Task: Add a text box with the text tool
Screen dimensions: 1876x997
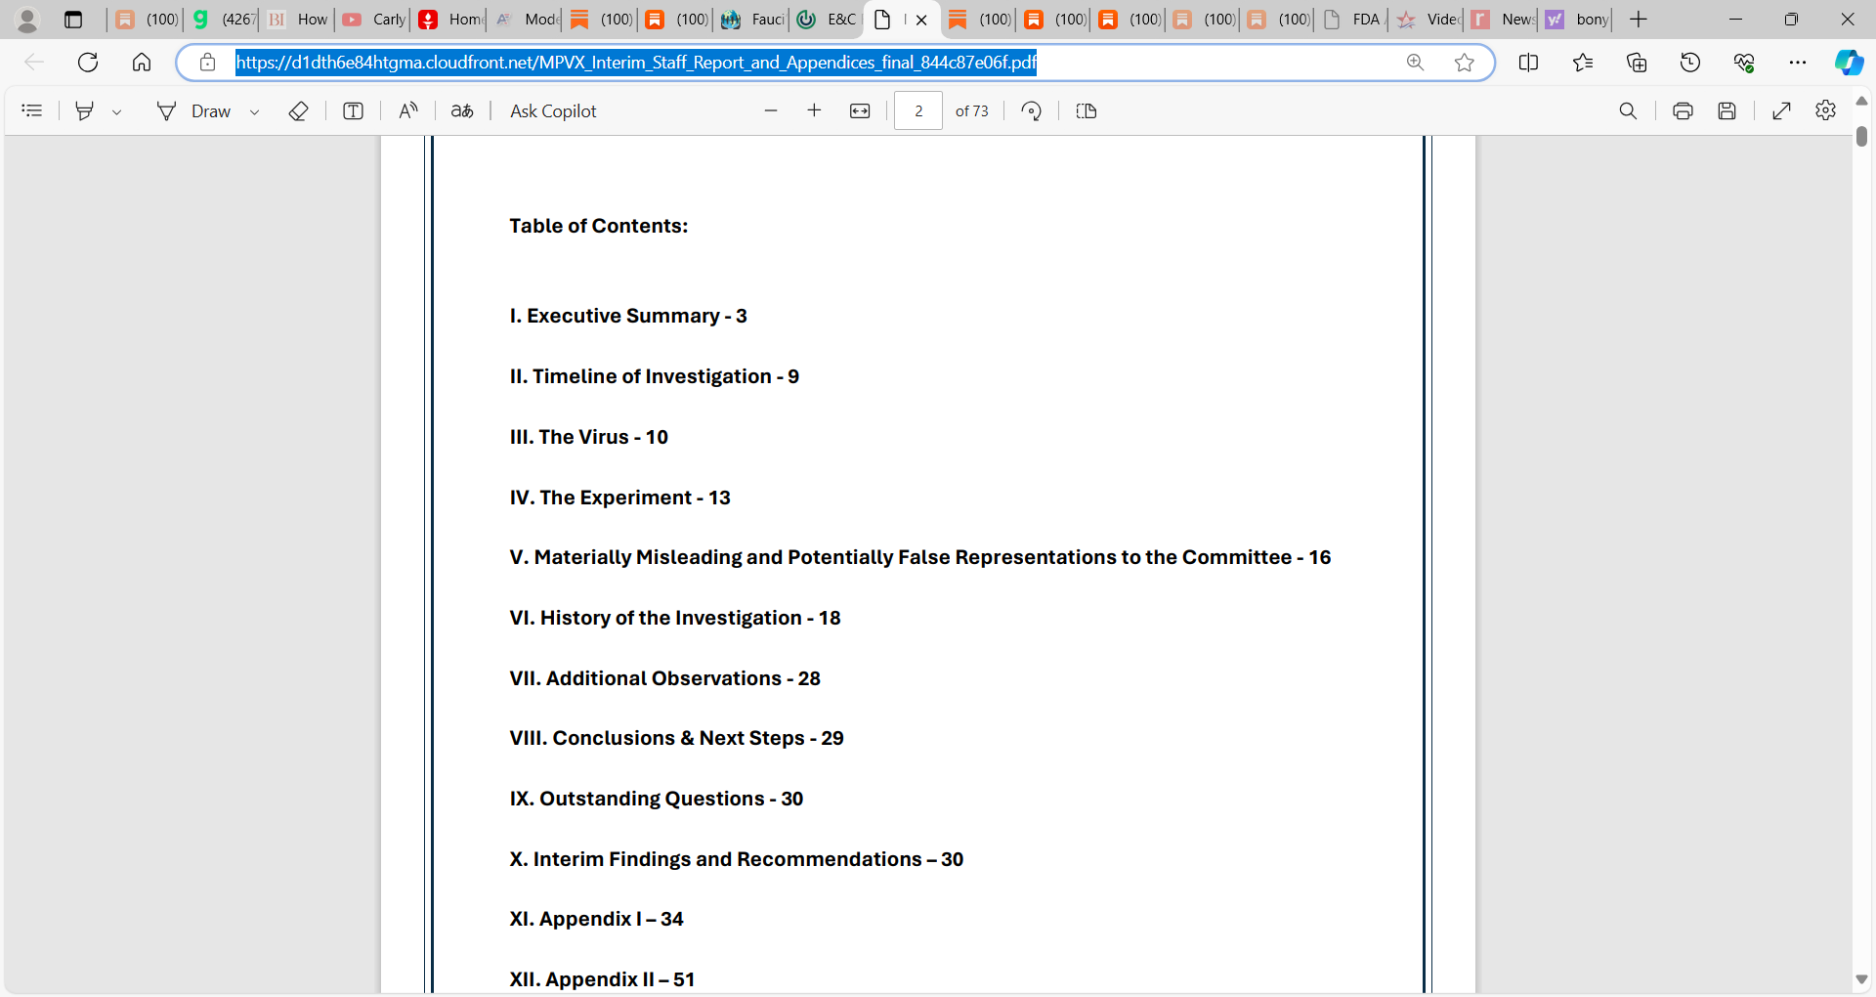Action: pos(354,110)
